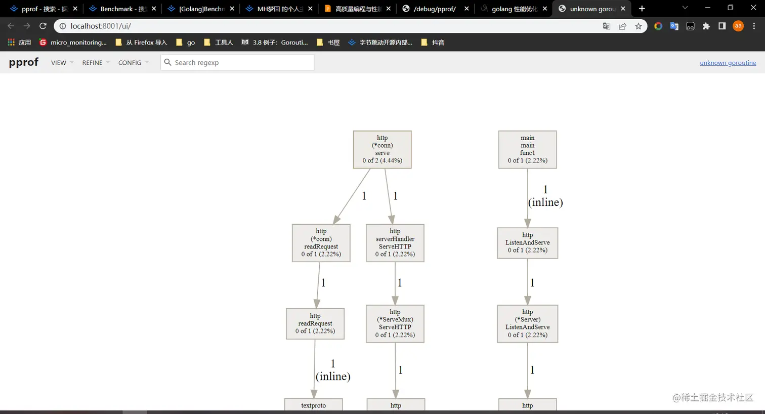View site information icon before URL

pyautogui.click(x=63, y=26)
